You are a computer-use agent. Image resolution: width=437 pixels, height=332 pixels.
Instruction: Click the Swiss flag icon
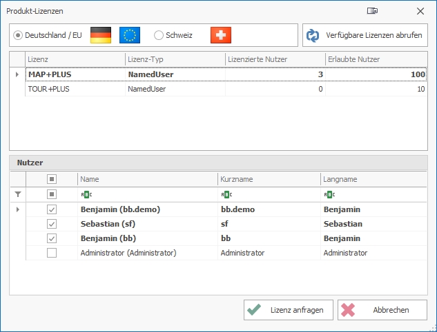tap(221, 35)
